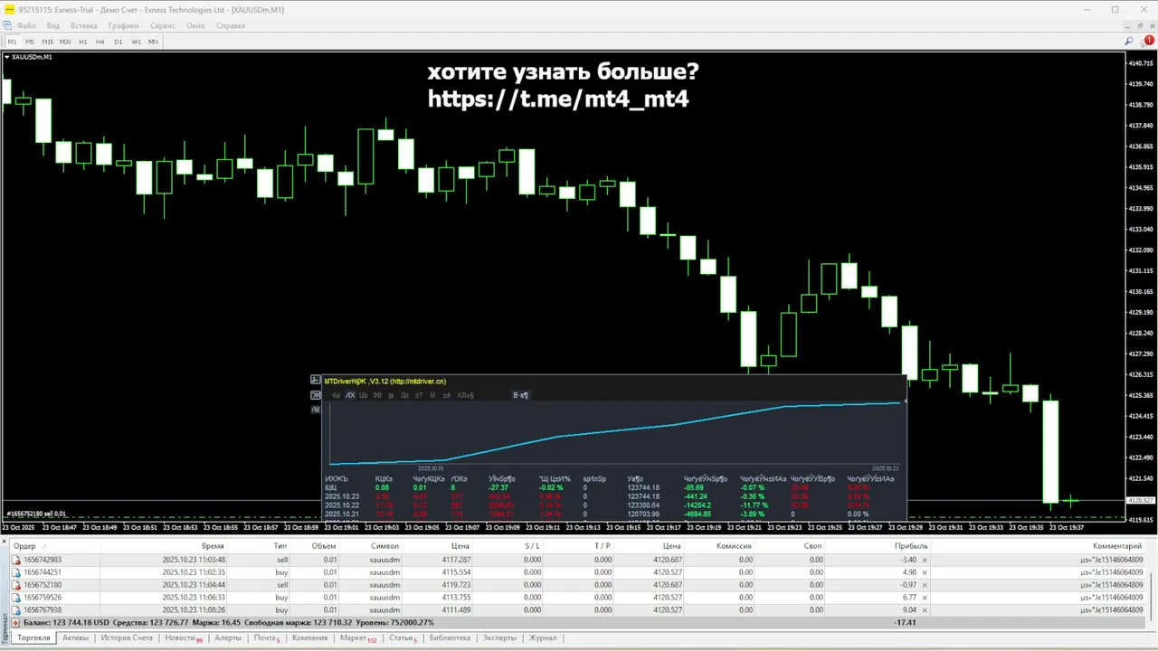Switch to the Почта tab
The image size is (1158, 651).
(266, 638)
